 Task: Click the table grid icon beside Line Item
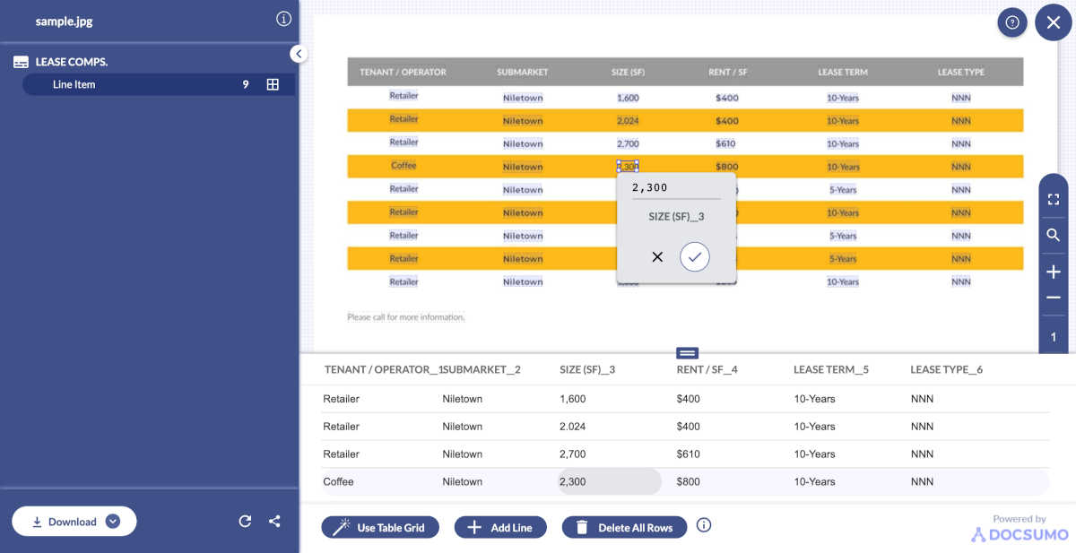[273, 84]
